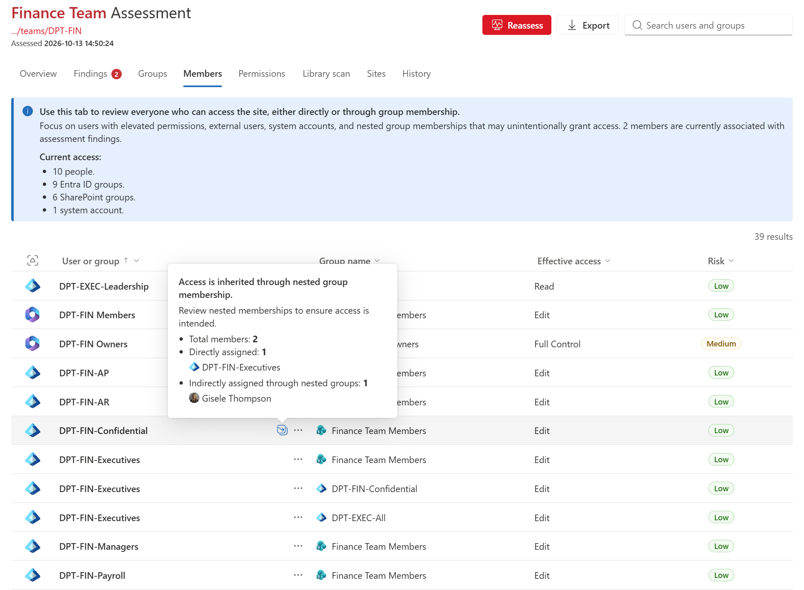Open the .../teams/DPT-FIN link
Screen dimensions: 804x590
pyautogui.click(x=46, y=31)
